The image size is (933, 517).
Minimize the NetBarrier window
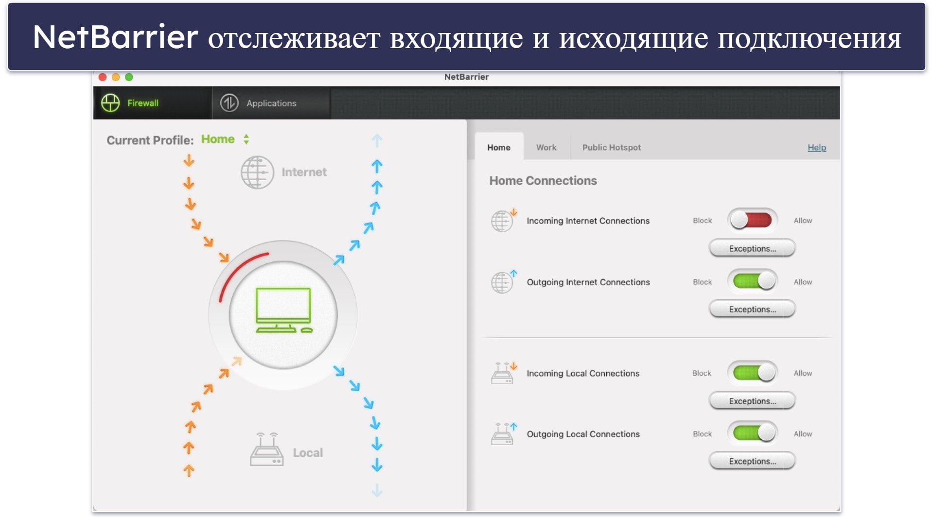116,77
